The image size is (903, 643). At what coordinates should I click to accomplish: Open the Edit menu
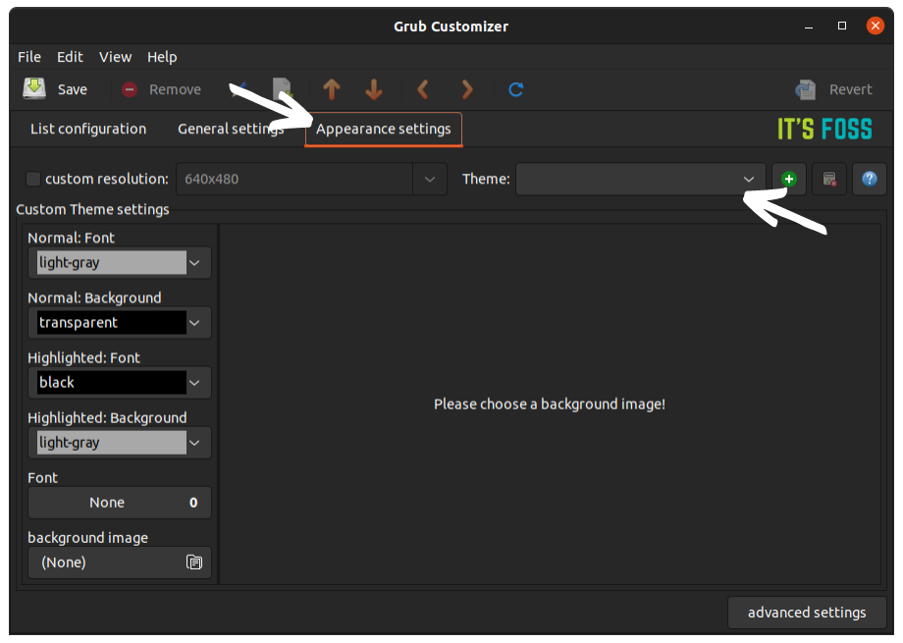(x=70, y=57)
